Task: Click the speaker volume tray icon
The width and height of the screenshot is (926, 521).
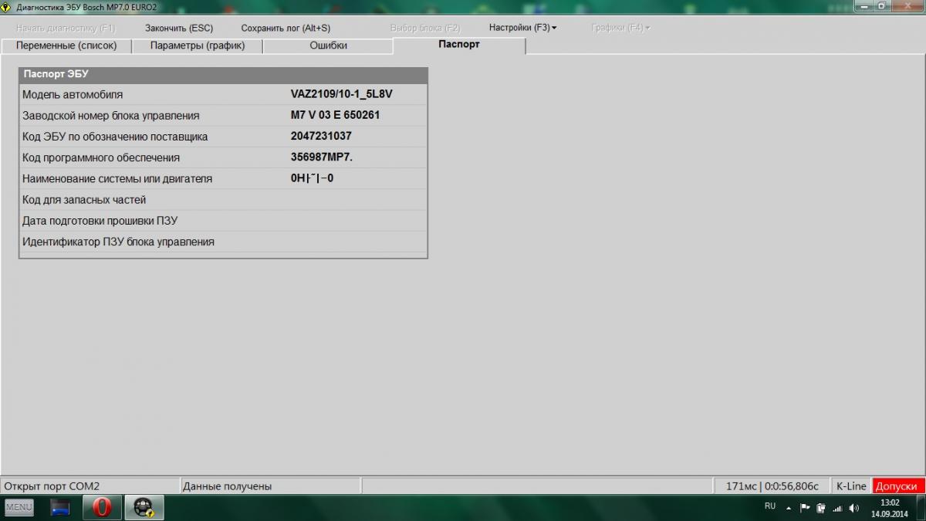Action: tap(854, 508)
